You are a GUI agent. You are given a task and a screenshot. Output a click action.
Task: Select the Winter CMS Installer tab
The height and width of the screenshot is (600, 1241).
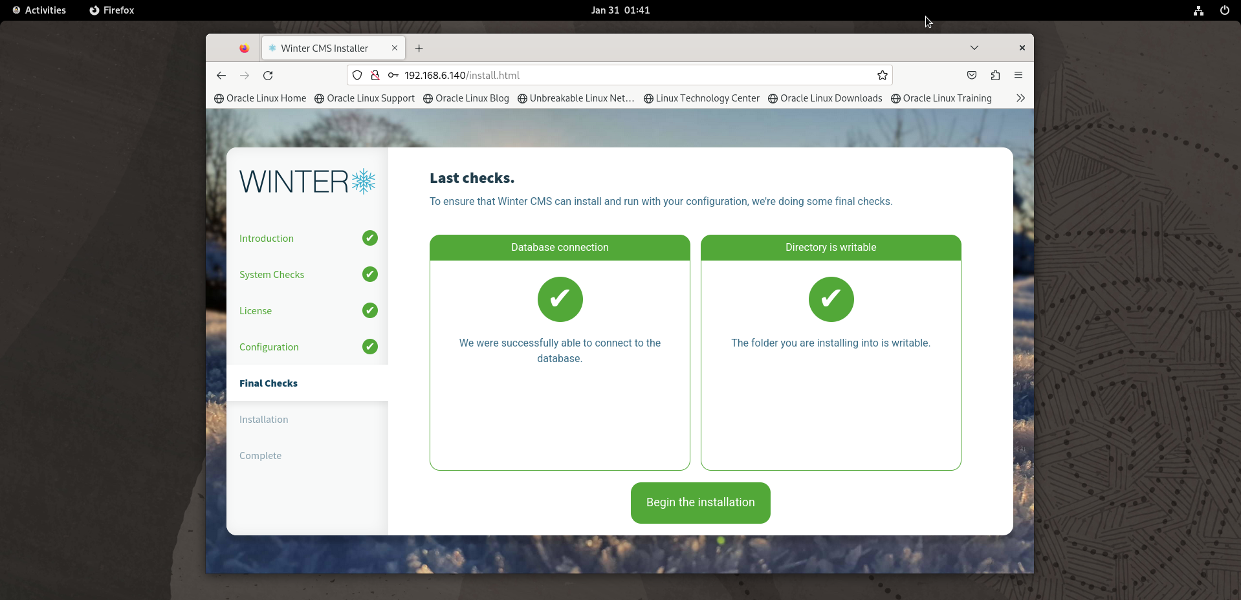(x=333, y=48)
